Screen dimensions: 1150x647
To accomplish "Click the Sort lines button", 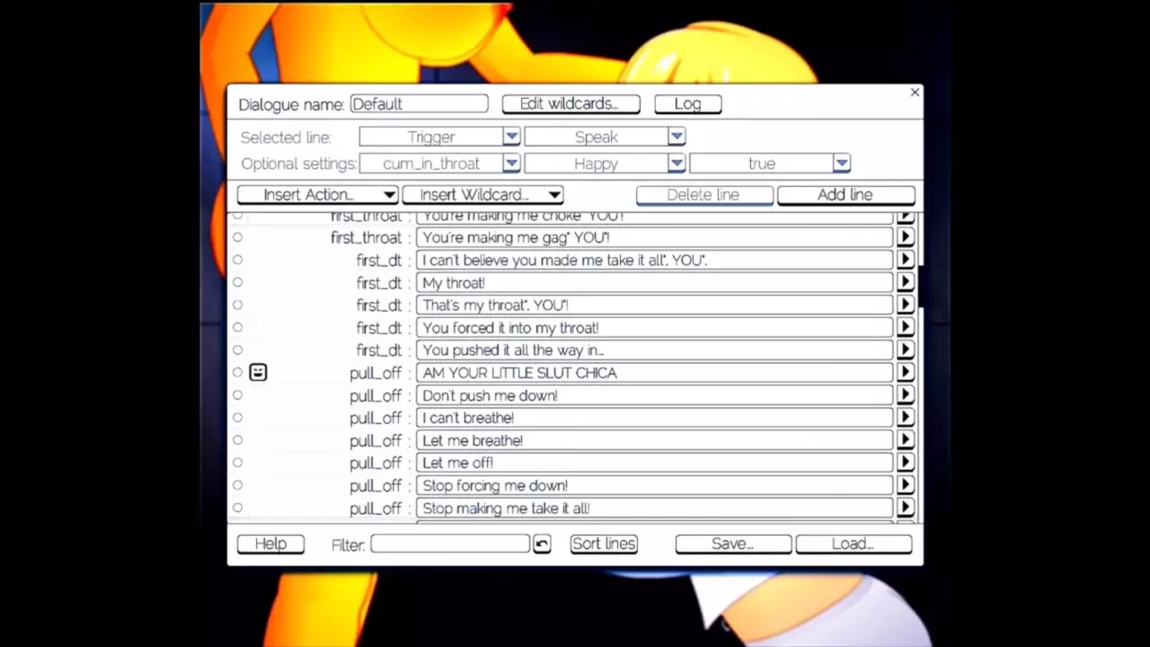I will pos(604,544).
